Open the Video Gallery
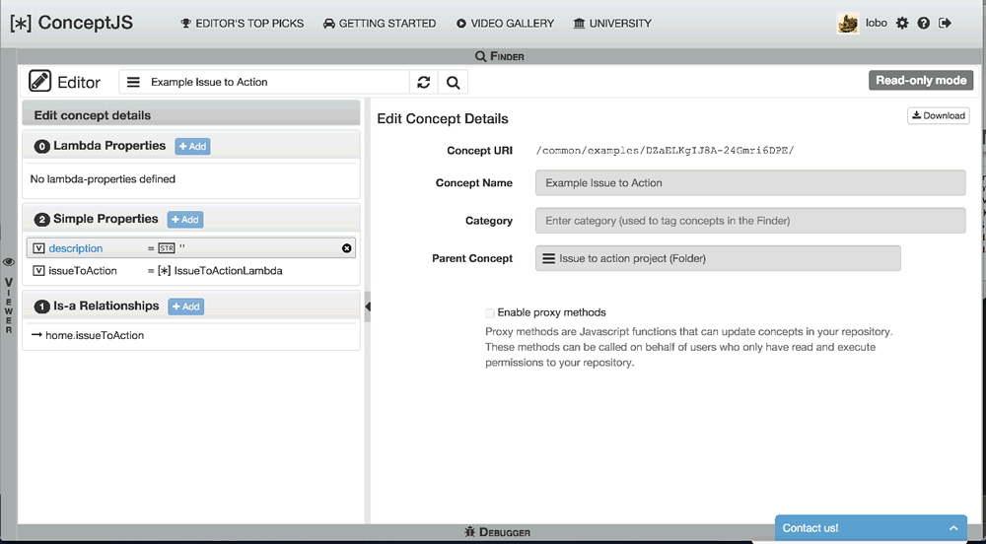Image resolution: width=986 pixels, height=544 pixels. coord(505,24)
